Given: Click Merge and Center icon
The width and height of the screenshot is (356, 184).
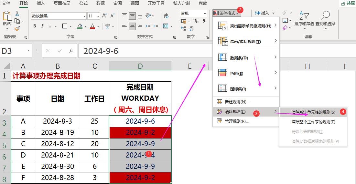Looking at the screenshot, I should point(166,26).
